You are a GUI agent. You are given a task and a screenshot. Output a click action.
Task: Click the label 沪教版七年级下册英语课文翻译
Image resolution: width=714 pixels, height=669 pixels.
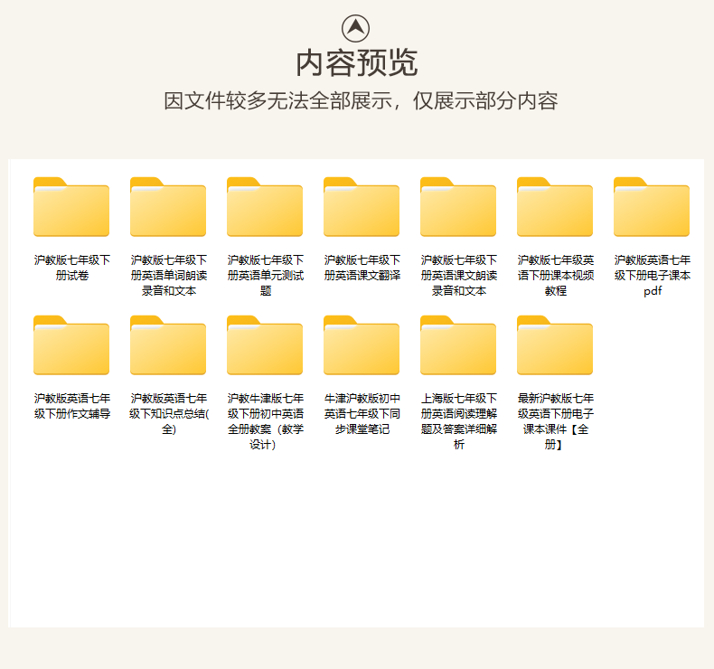tap(362, 268)
